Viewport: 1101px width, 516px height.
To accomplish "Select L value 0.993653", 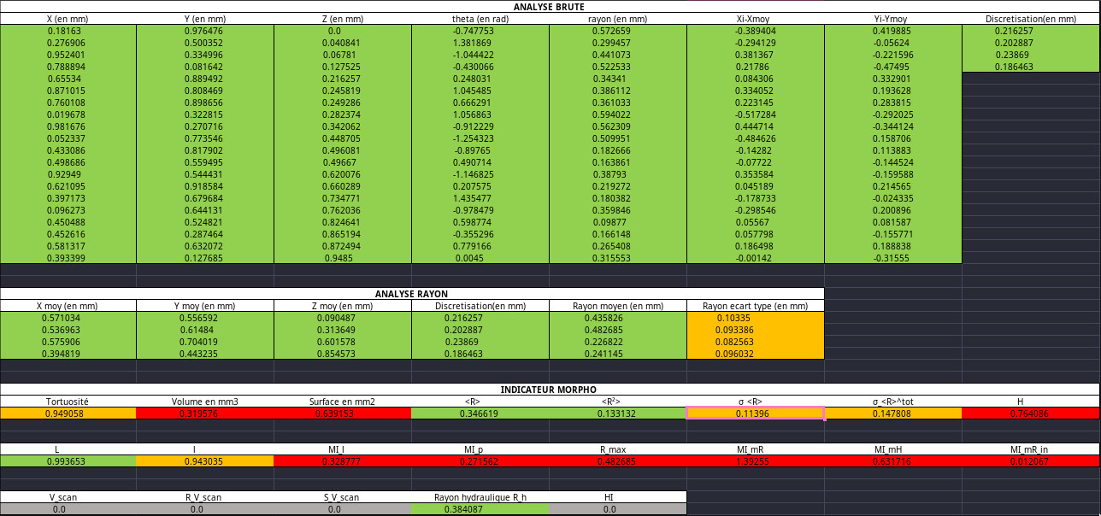I will pos(68,461).
